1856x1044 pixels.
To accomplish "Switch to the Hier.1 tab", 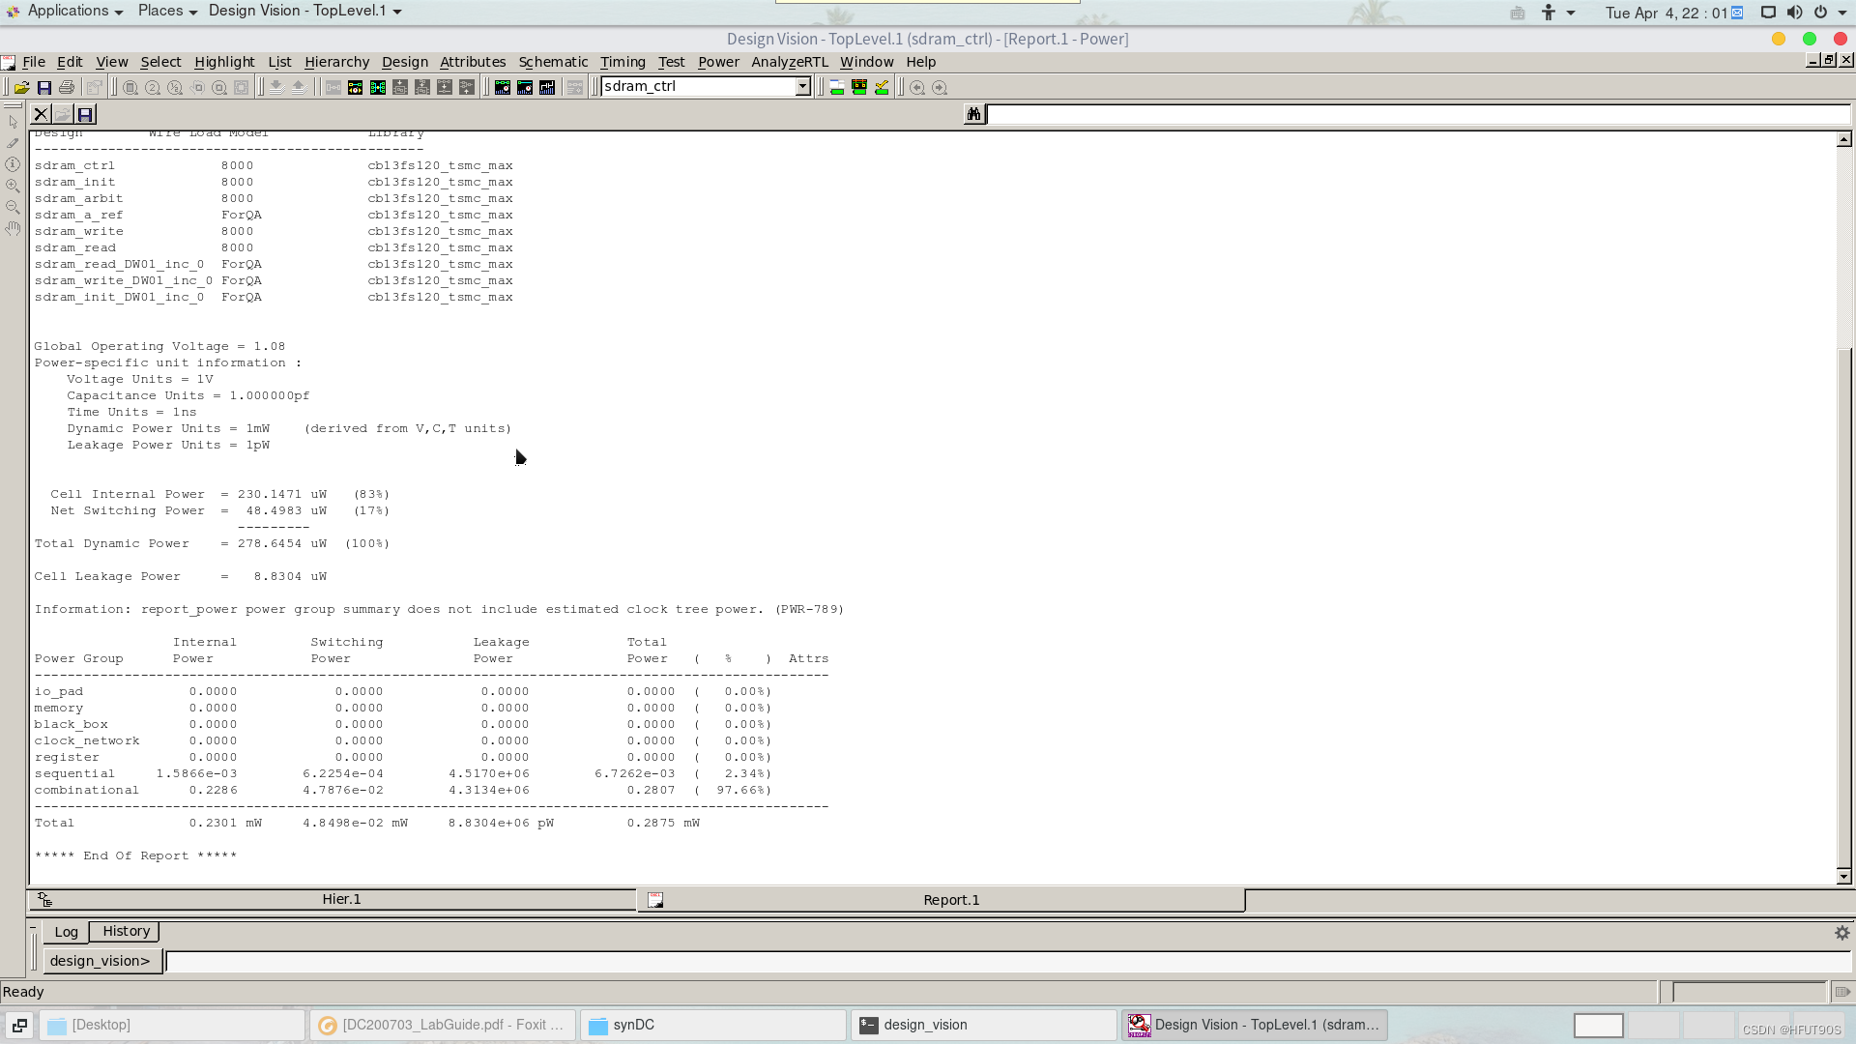I will click(x=340, y=899).
